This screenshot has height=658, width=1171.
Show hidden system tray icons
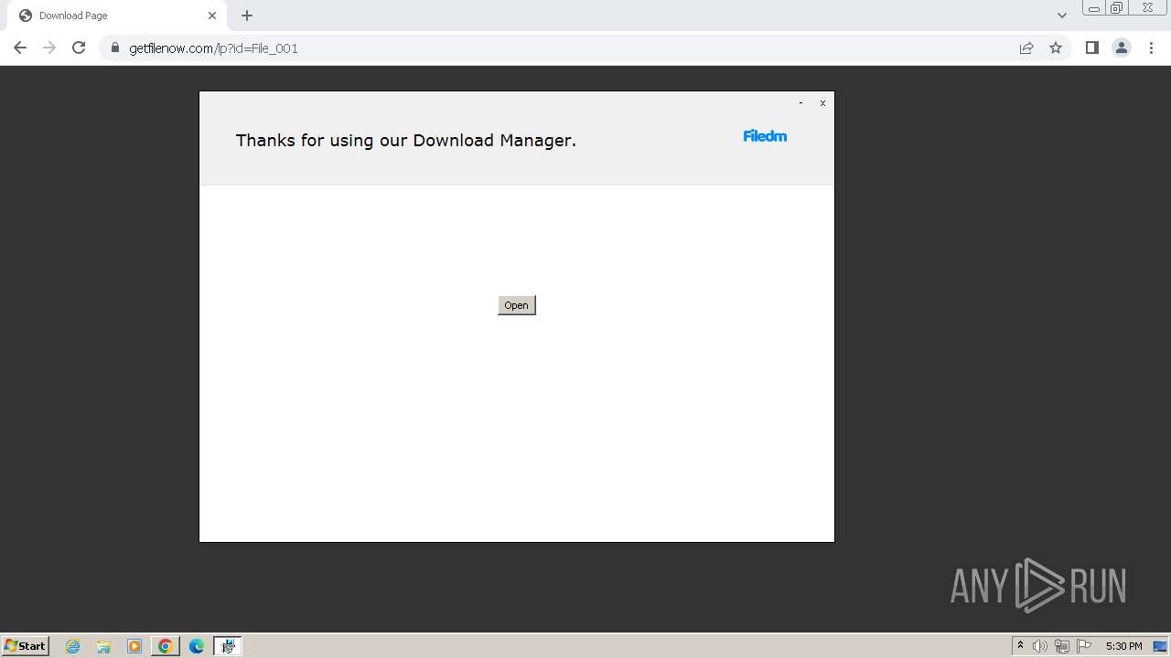click(1020, 646)
